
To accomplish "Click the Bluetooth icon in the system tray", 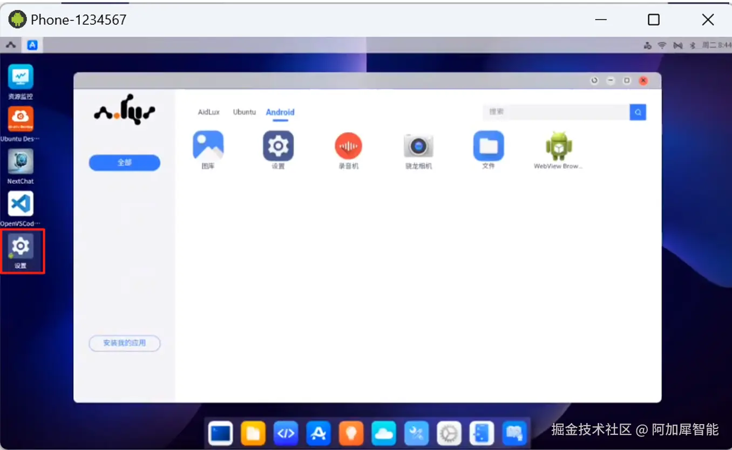I will 692,46.
